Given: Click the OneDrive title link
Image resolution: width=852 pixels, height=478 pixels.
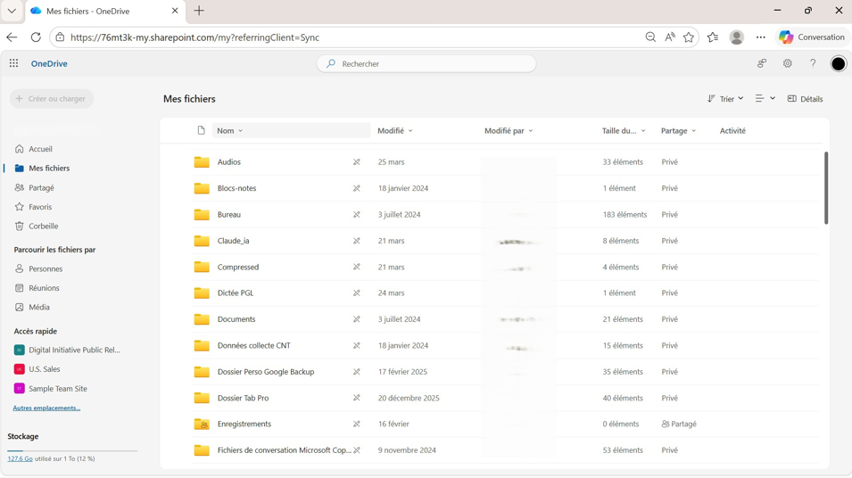Looking at the screenshot, I should click(49, 63).
